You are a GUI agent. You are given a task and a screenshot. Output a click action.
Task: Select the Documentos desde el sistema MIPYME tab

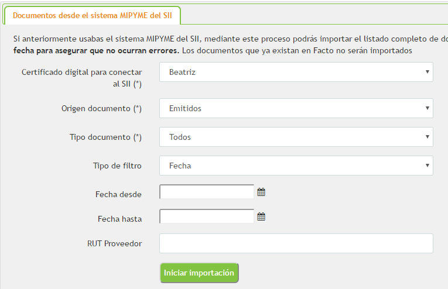click(x=93, y=15)
